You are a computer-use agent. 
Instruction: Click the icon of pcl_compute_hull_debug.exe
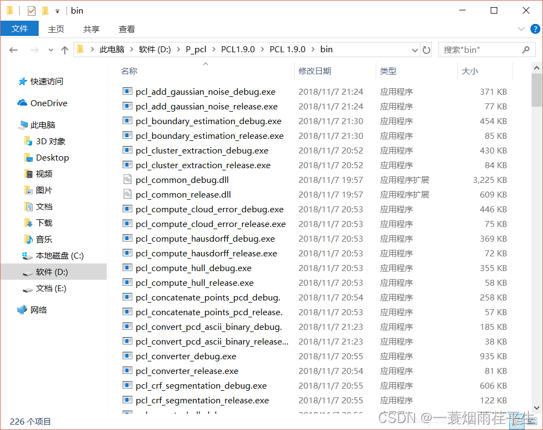[127, 268]
